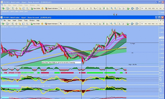Click M1 timeframe button in back window
Viewport: 165px width, 99px height.
pyautogui.click(x=142, y=8)
